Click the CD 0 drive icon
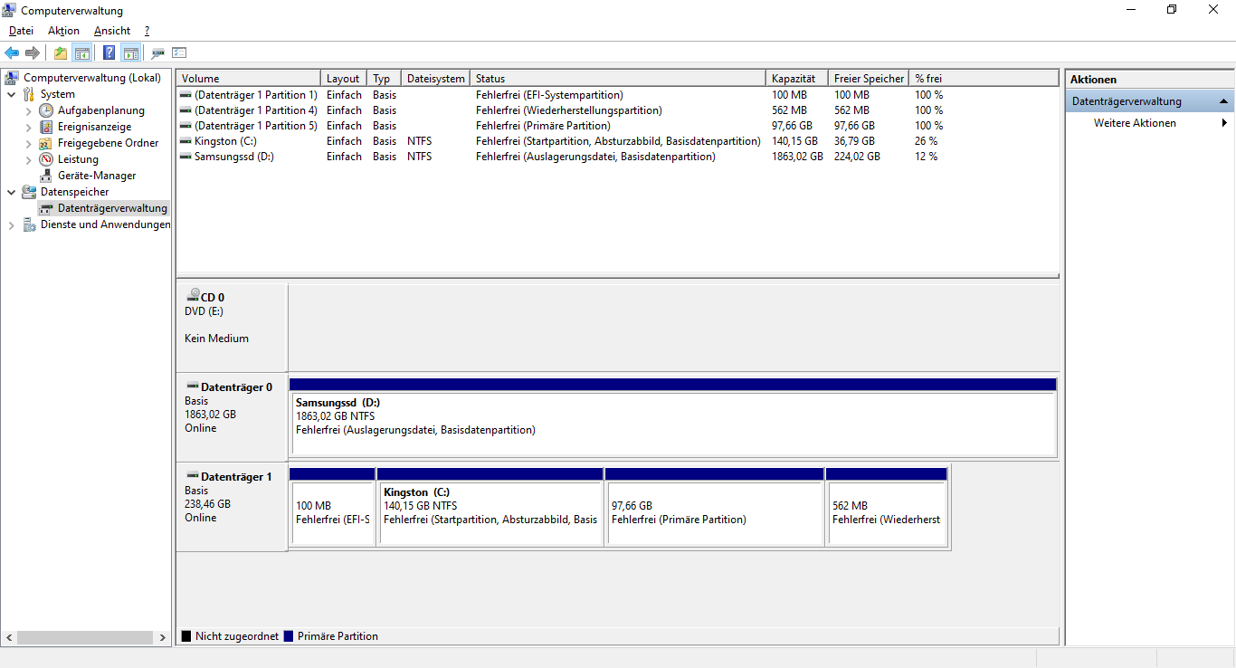The image size is (1236, 668). (x=193, y=296)
